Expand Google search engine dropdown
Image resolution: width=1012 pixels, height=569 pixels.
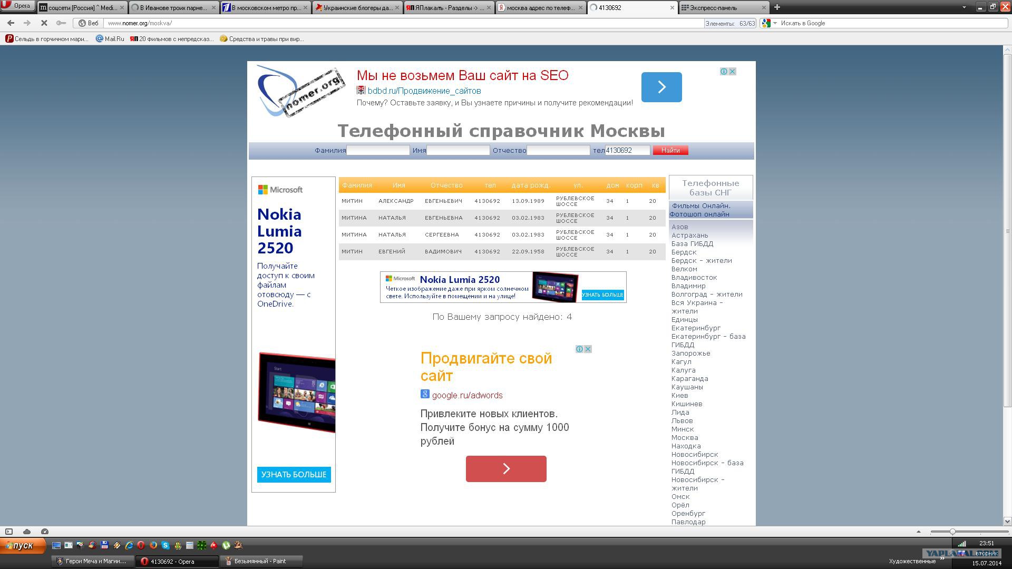775,23
